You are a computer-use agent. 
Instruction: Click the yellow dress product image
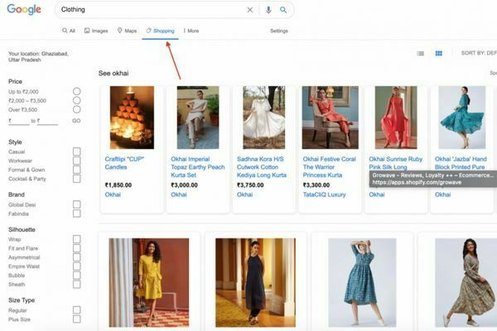point(149,282)
